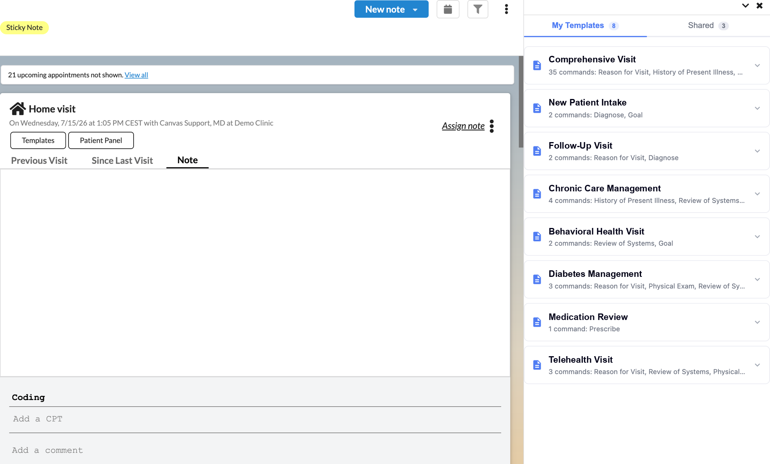770x464 pixels.
Task: Switch to Shared templates tab
Action: point(708,26)
